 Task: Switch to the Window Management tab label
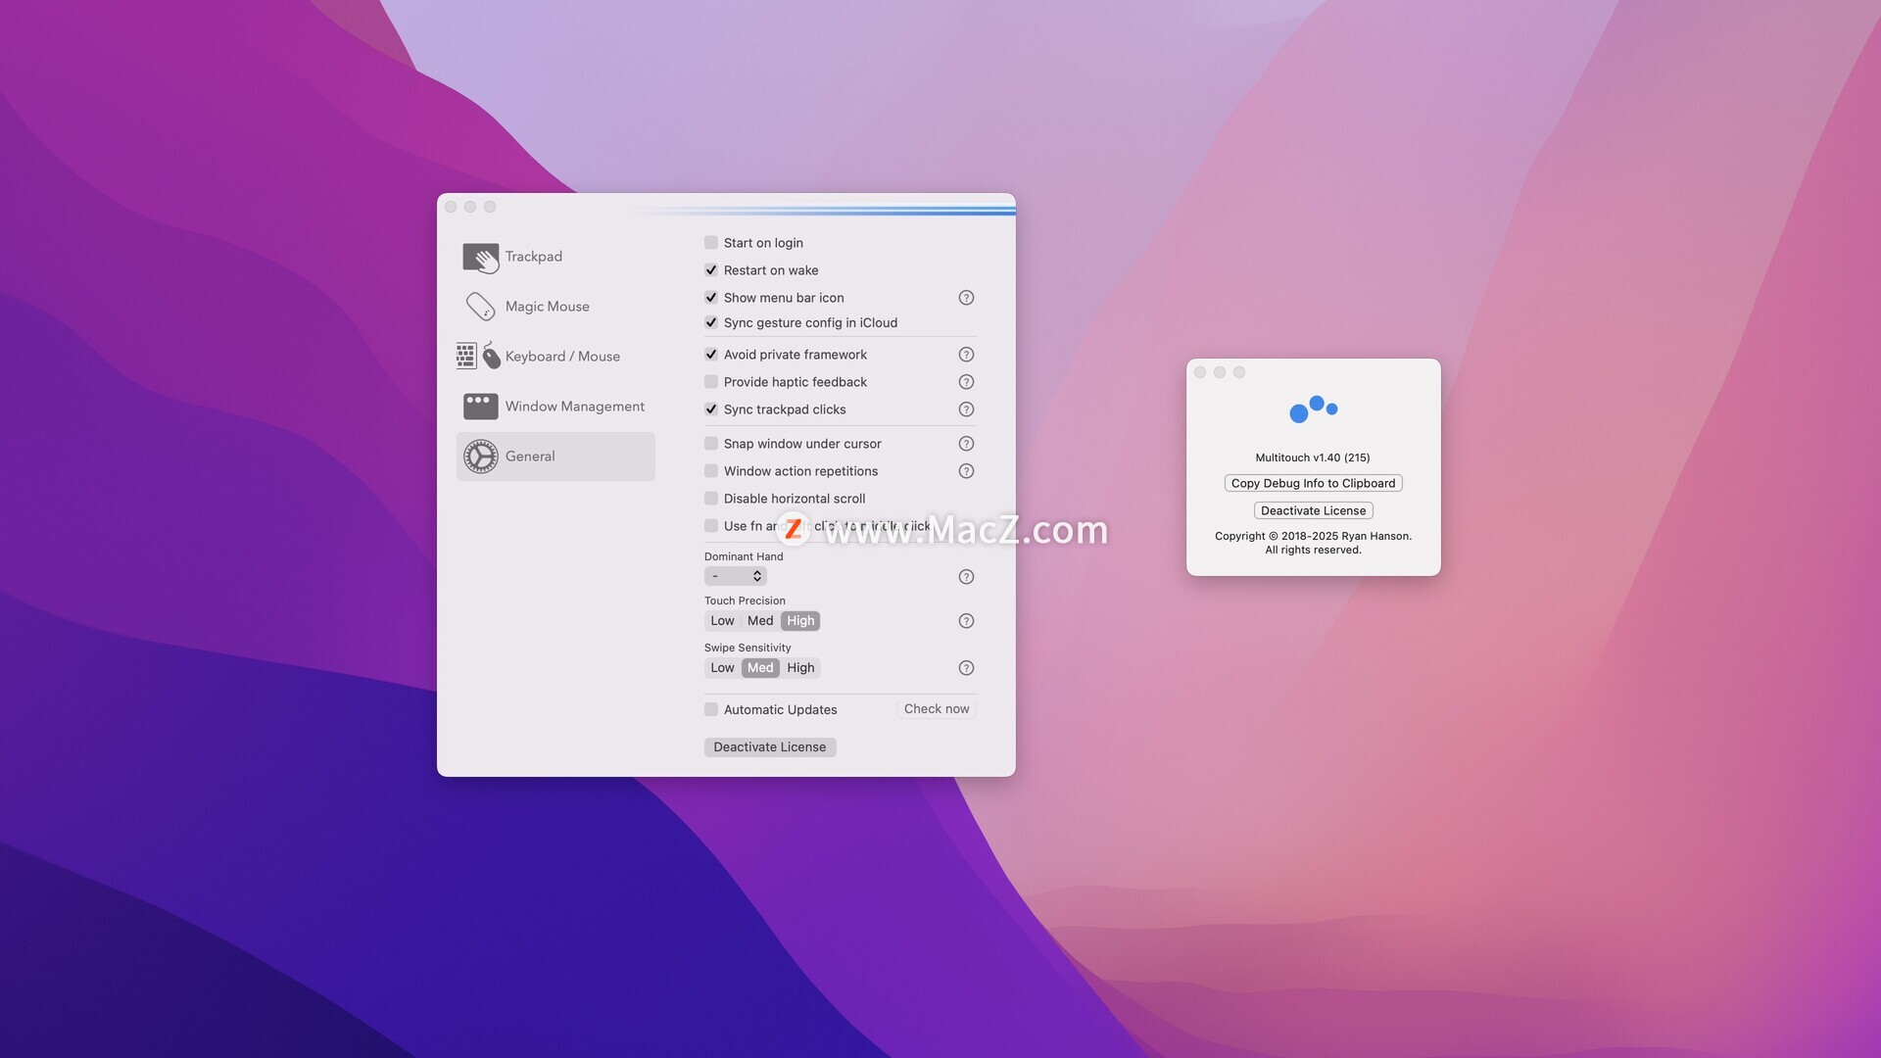click(x=574, y=407)
